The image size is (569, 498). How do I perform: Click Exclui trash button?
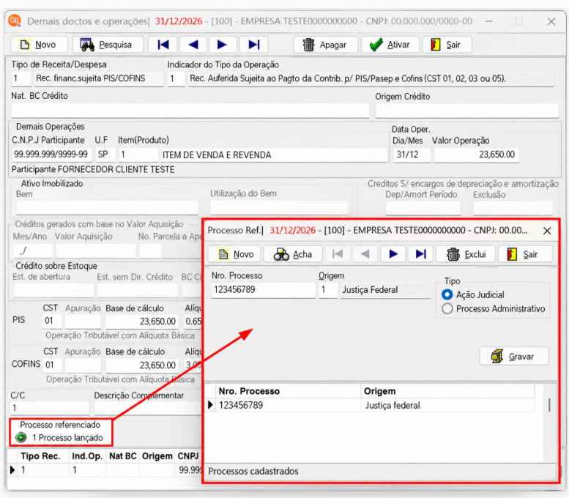click(466, 254)
